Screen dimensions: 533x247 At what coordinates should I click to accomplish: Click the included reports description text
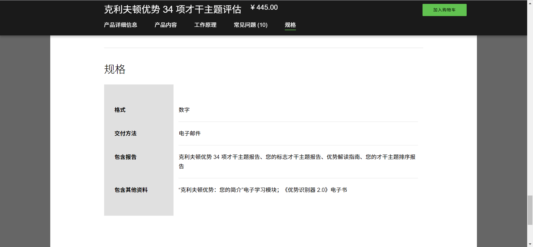pos(297,162)
